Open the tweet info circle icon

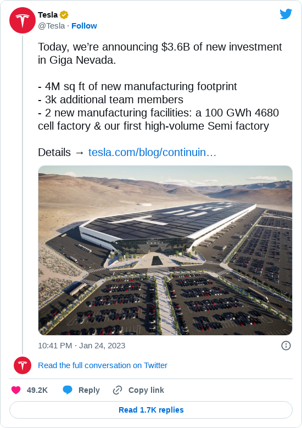(286, 346)
